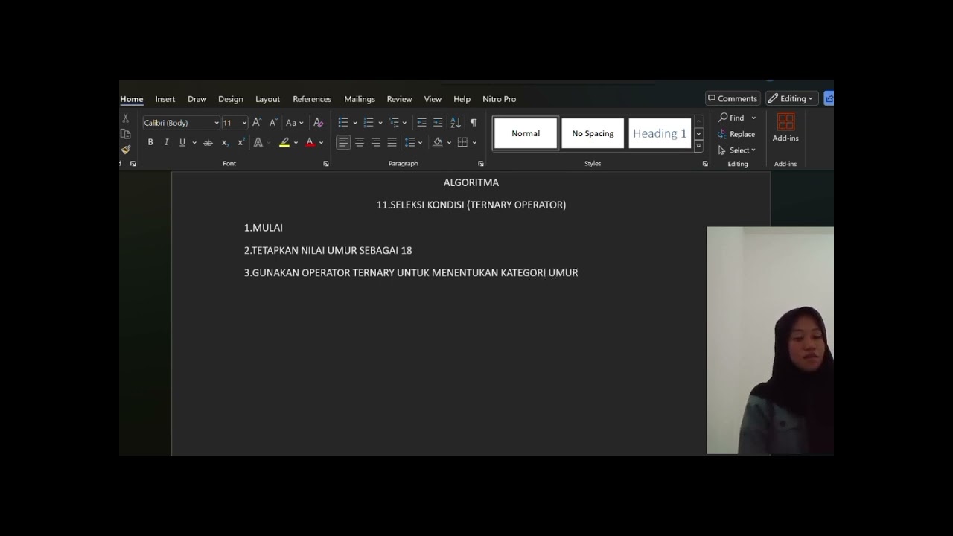
Task: Toggle Bold formatting
Action: 150,142
